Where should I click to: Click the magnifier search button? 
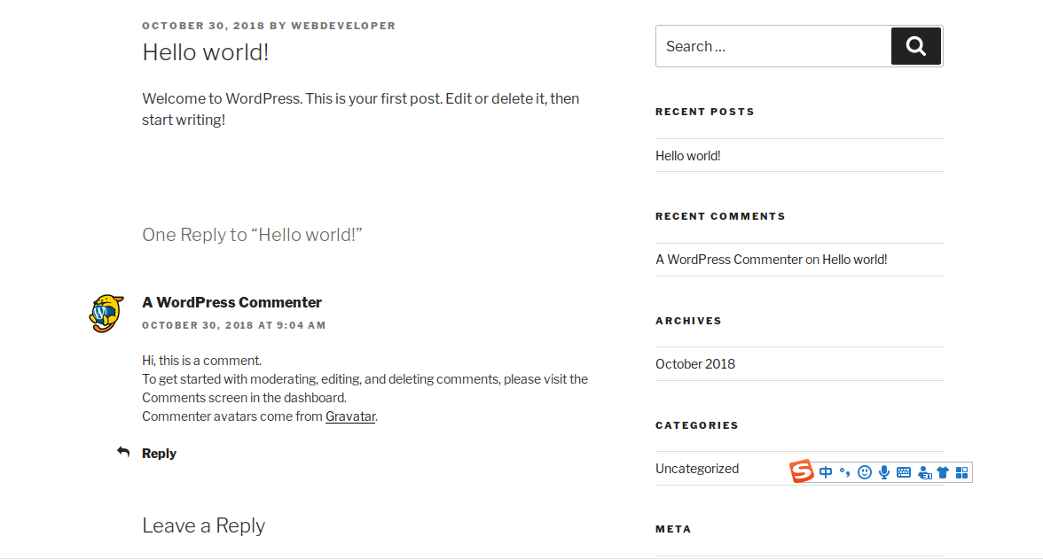pos(915,46)
